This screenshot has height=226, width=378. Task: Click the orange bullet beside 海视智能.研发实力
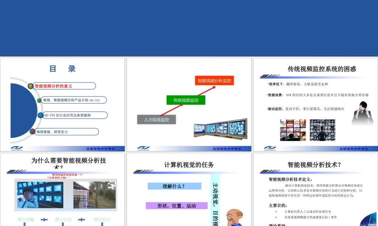tap(33, 131)
